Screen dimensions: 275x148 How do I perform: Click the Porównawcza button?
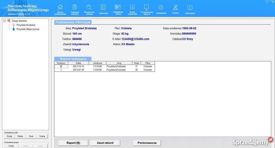pyautogui.click(x=147, y=143)
